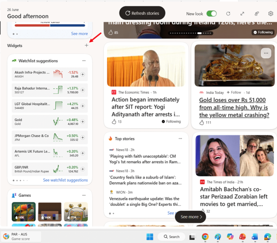Click the Watchlist suggestions pagination dots
Image resolution: width=277 pixels, height=243 pixels.
click(x=20, y=180)
